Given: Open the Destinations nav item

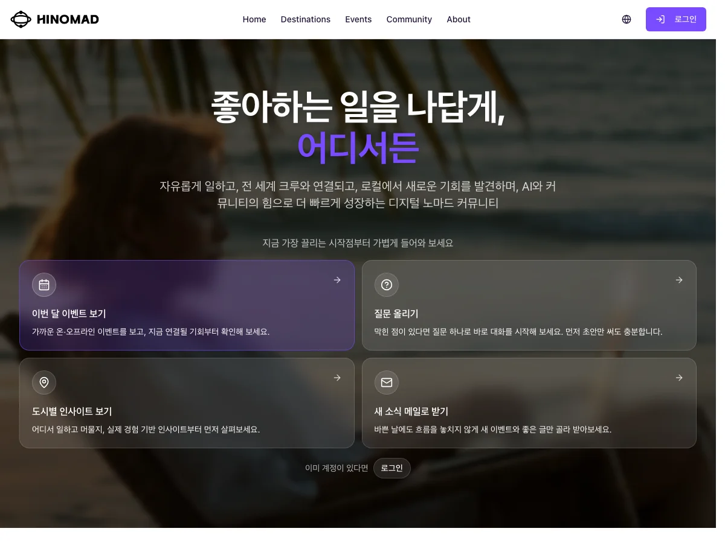Looking at the screenshot, I should click(x=306, y=19).
